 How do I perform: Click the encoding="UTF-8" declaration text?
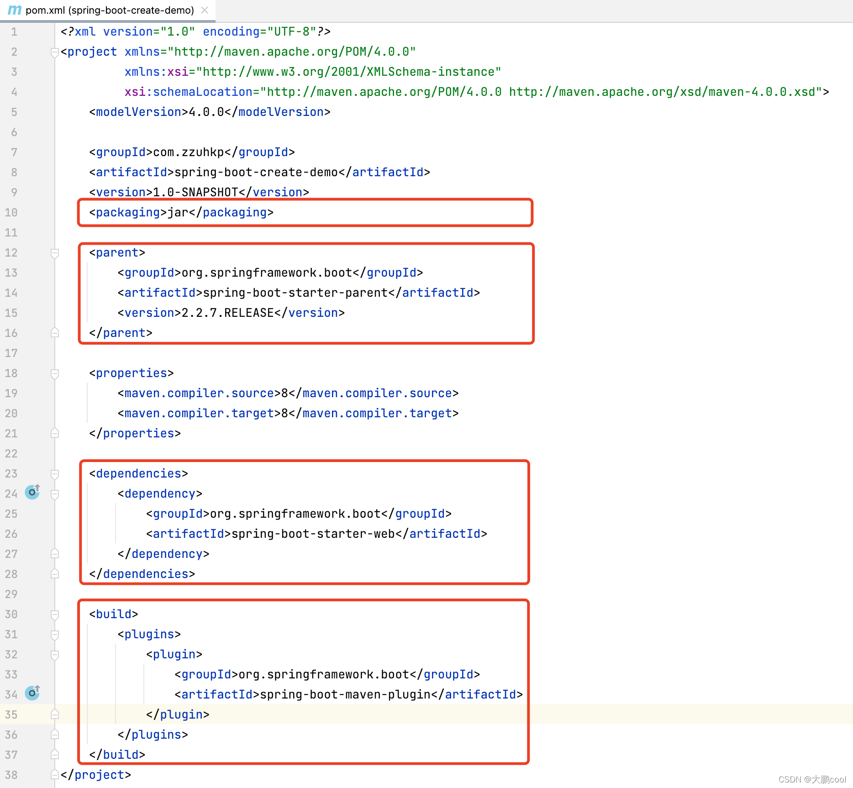point(260,32)
